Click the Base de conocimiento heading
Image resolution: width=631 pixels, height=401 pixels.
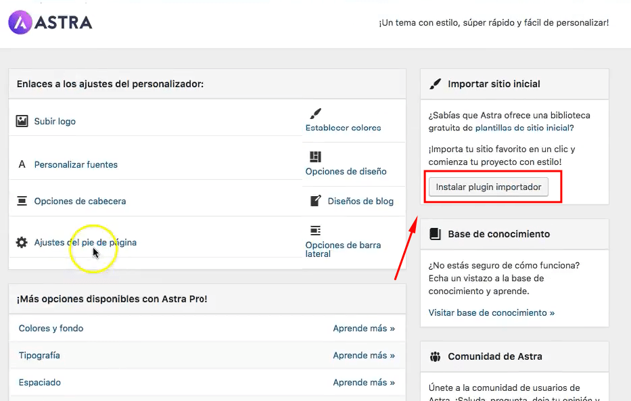pos(498,234)
